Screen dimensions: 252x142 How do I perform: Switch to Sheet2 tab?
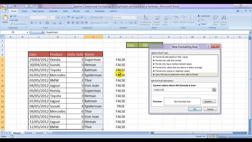(28, 133)
